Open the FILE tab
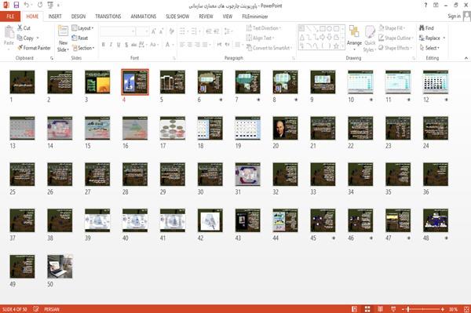471x313 pixels. [10, 16]
